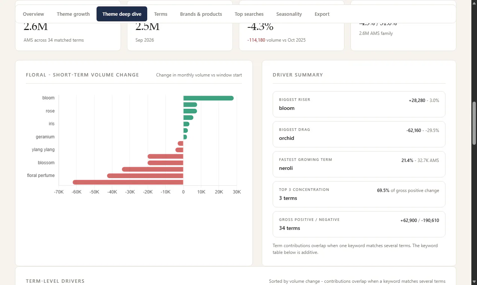This screenshot has width=477, height=285.
Task: Open the Biggest Drag orchid card
Action: pos(359,134)
